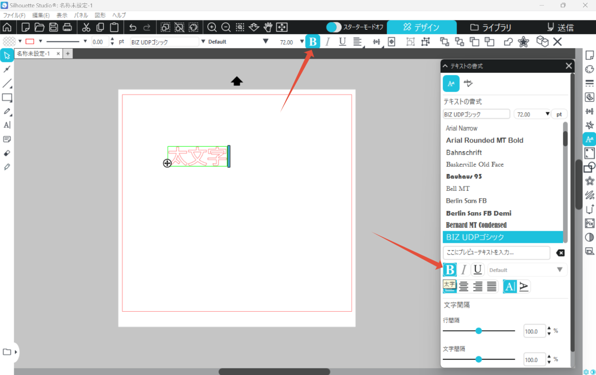The height and width of the screenshot is (375, 596).
Task: Open the line color dropdown arrow
Action: pyautogui.click(x=40, y=41)
